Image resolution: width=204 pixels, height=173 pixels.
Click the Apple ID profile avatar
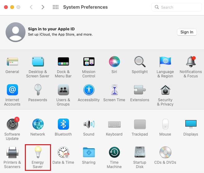(16, 32)
